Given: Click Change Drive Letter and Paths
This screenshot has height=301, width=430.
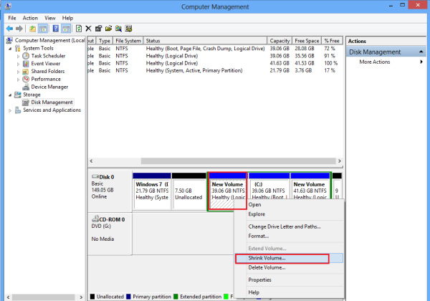Looking at the screenshot, I should (x=283, y=226).
